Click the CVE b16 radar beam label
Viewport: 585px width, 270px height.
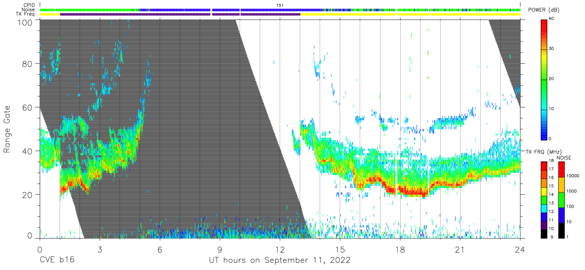[57, 260]
